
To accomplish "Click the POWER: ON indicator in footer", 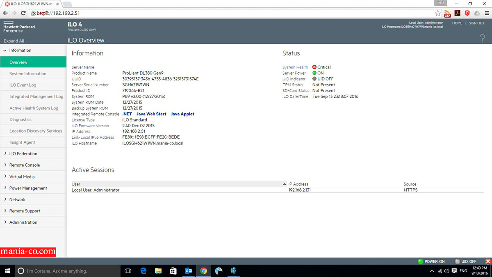I will [x=431, y=261].
